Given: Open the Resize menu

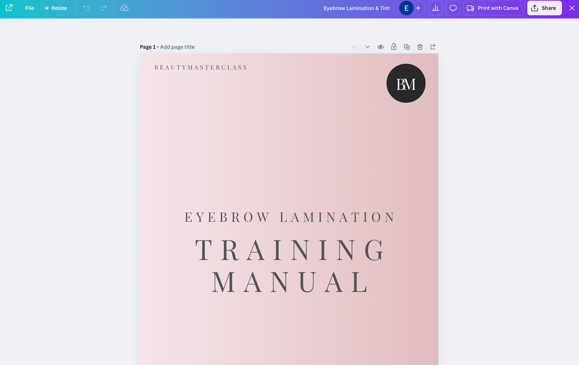Looking at the screenshot, I should 56,8.
